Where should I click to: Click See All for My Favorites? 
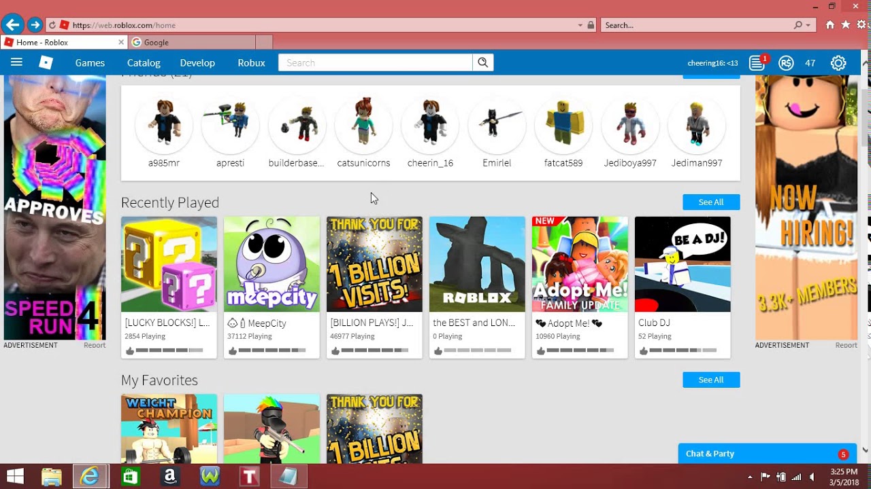pyautogui.click(x=711, y=380)
